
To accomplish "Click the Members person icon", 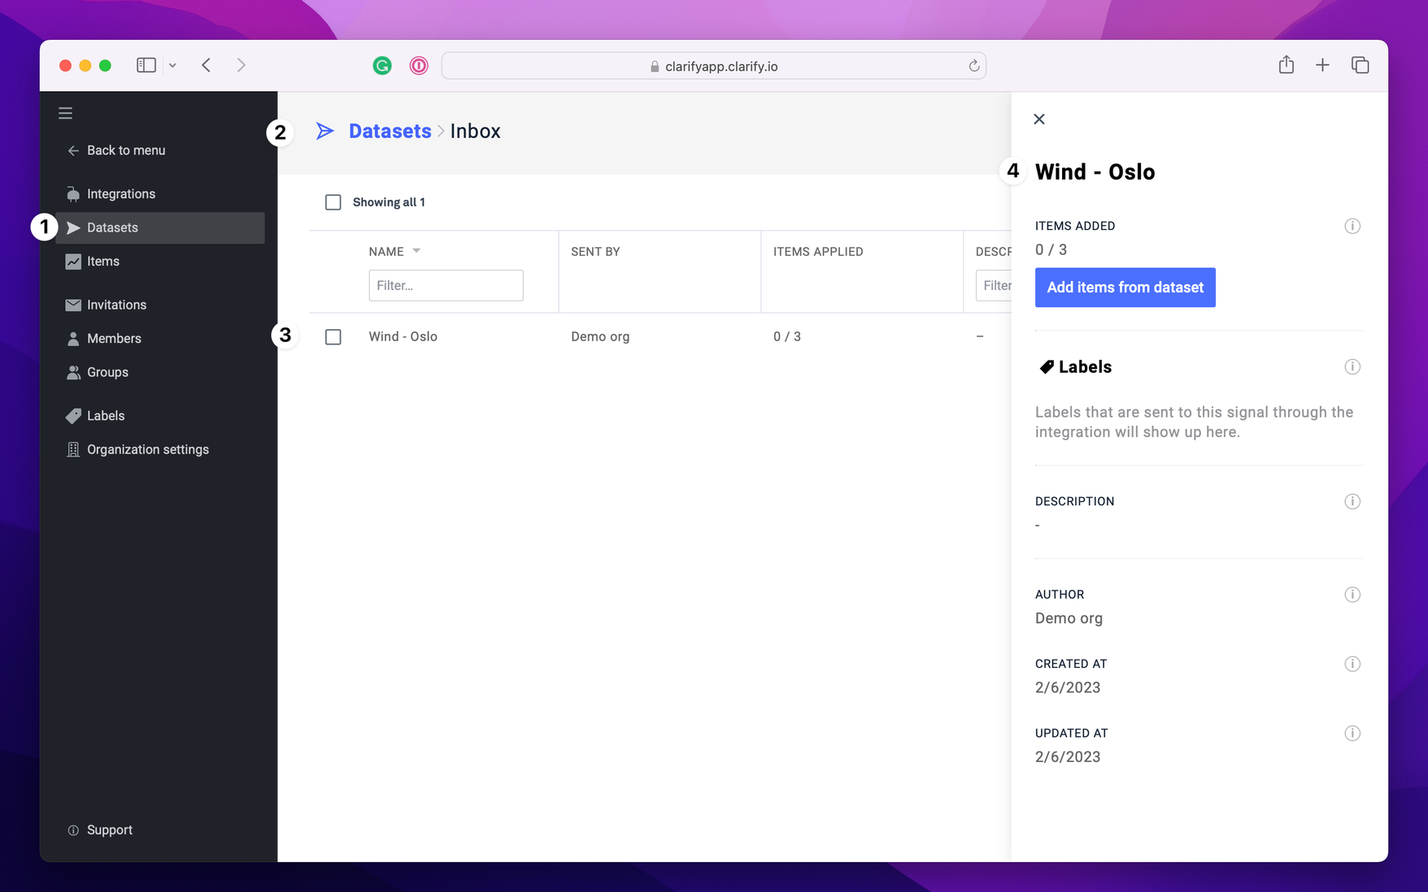I will (x=73, y=339).
